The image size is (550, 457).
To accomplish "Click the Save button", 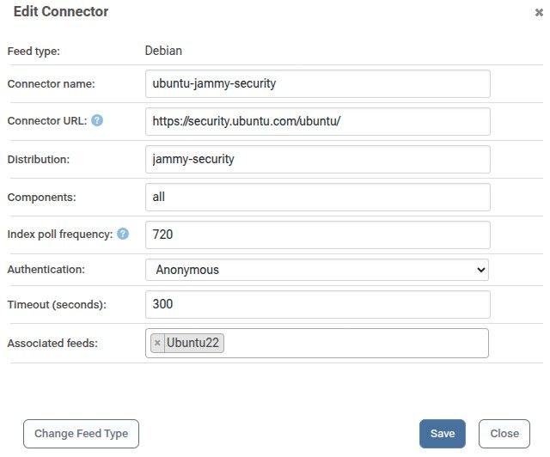I will click(443, 434).
